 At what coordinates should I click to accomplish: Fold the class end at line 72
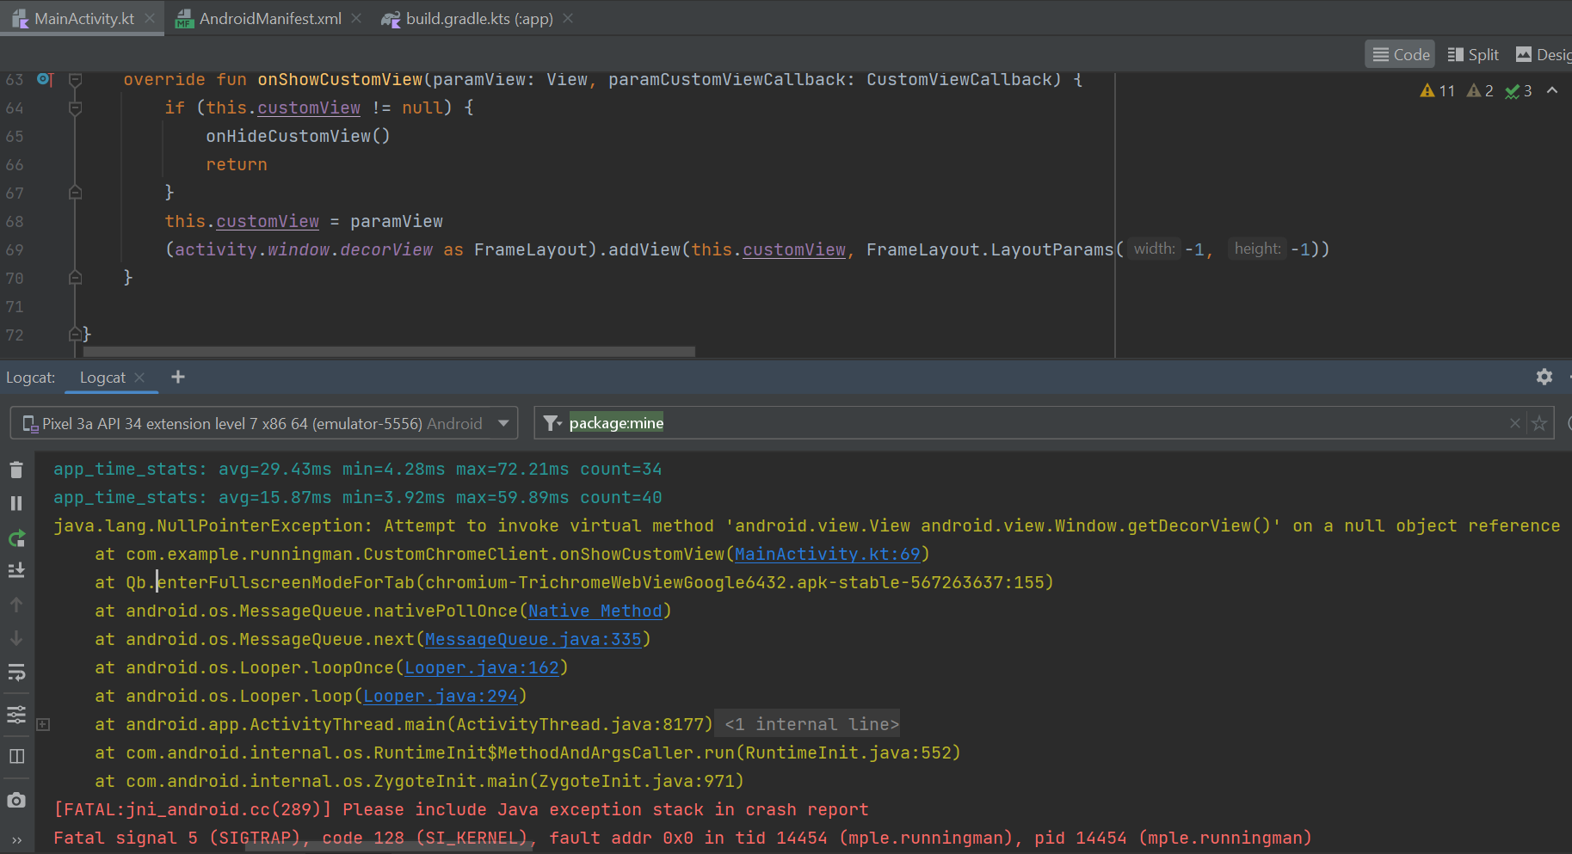[75, 335]
